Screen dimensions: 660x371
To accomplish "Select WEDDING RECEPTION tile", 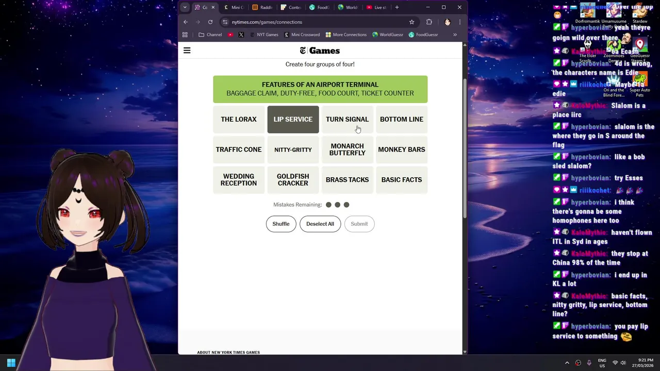I will (239, 180).
